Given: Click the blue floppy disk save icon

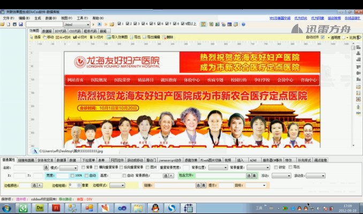Looking at the screenshot, I should (21, 24).
